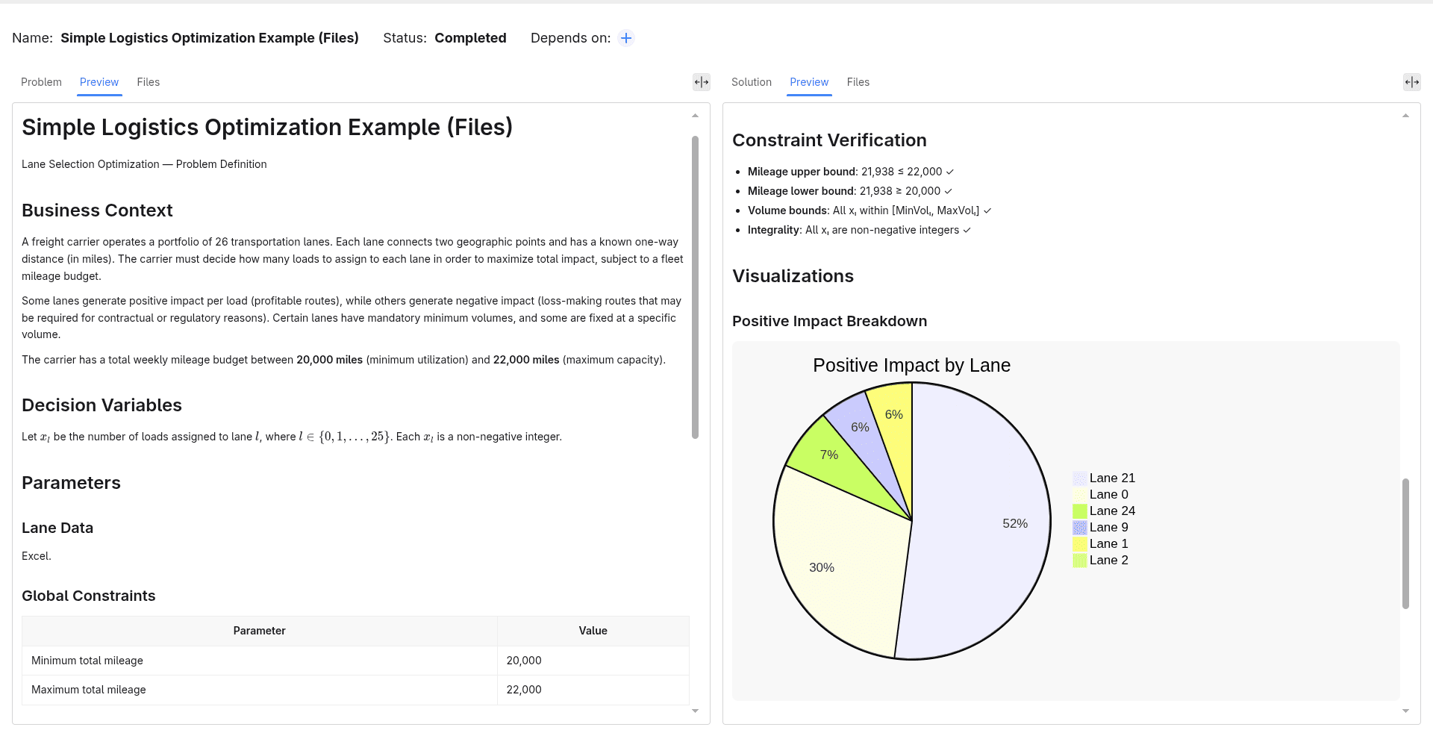Image resolution: width=1433 pixels, height=730 pixels.
Task: Open the left panel Files tab
Action: pyautogui.click(x=149, y=82)
